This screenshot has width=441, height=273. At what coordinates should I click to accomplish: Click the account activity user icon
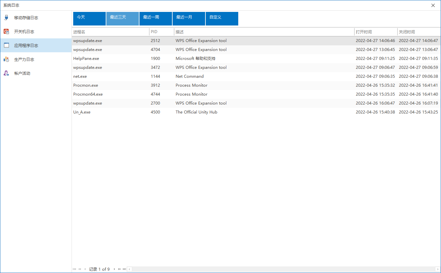point(6,73)
